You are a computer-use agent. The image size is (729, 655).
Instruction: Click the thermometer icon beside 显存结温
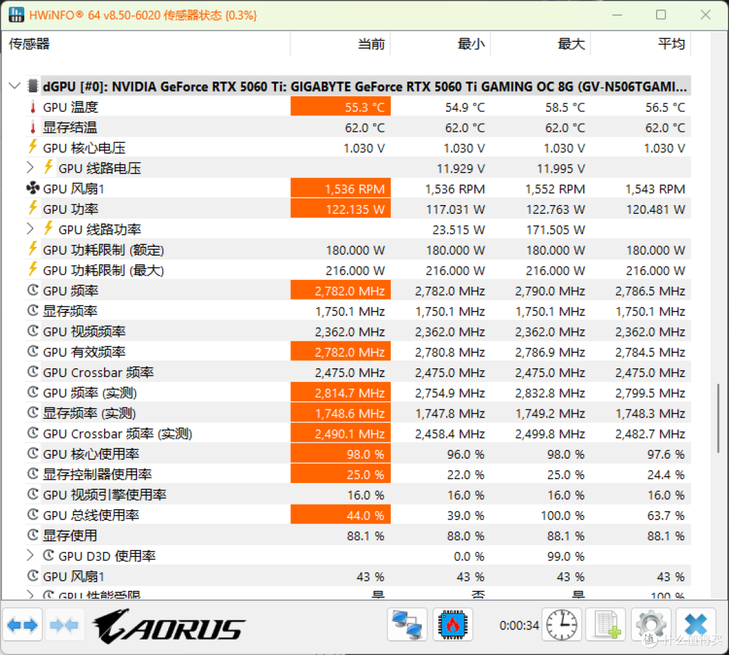click(32, 127)
